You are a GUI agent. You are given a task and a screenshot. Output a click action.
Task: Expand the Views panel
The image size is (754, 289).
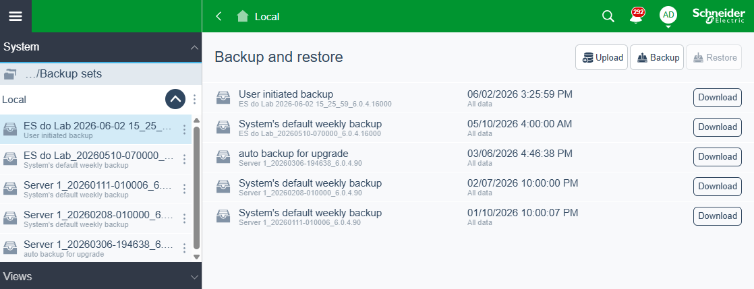click(x=194, y=276)
